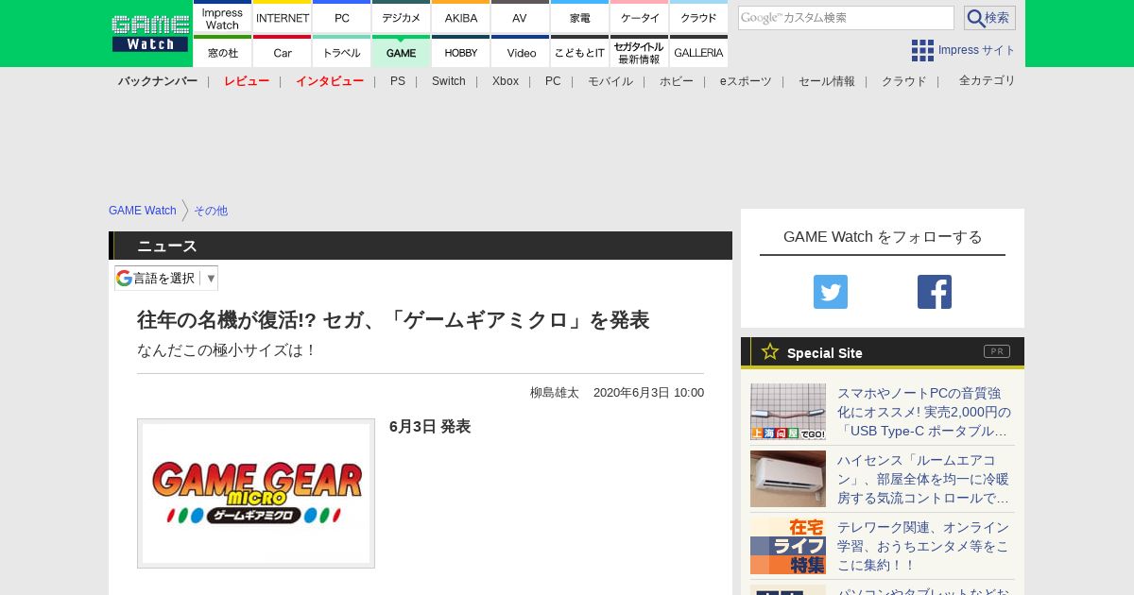Open the Game Gear Micro logo image
1134x595 pixels.
point(256,493)
